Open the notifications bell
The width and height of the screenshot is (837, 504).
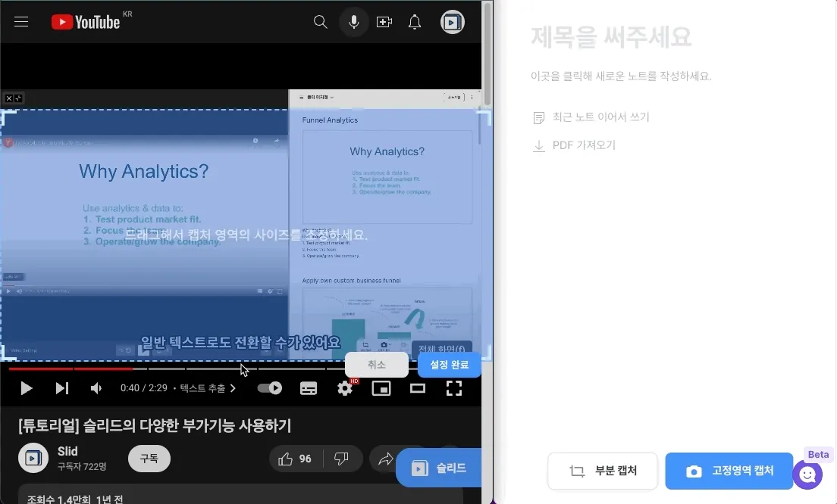point(415,22)
